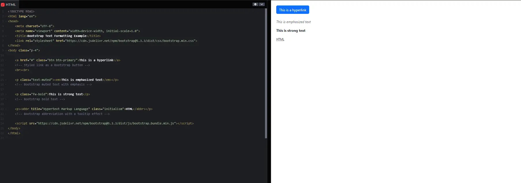The height and width of the screenshot is (183, 521).
Task: Click "This is emphasized text" in preview
Action: [293, 22]
